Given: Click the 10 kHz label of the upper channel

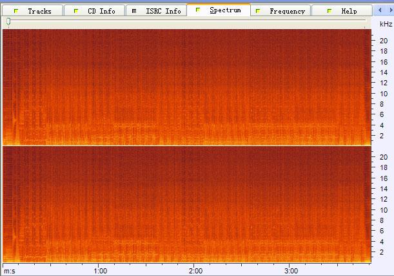Looking at the screenshot, I should (384, 94).
